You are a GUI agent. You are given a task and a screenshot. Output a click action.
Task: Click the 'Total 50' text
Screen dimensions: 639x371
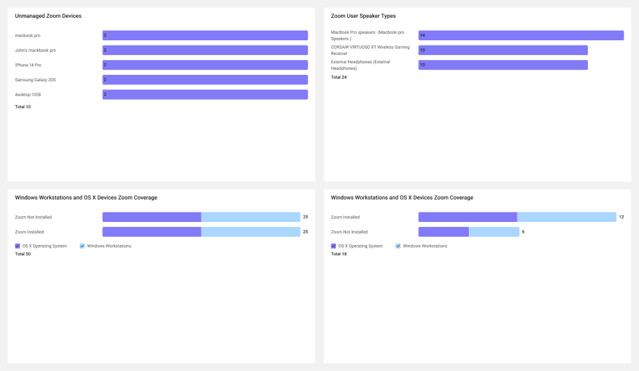point(23,254)
